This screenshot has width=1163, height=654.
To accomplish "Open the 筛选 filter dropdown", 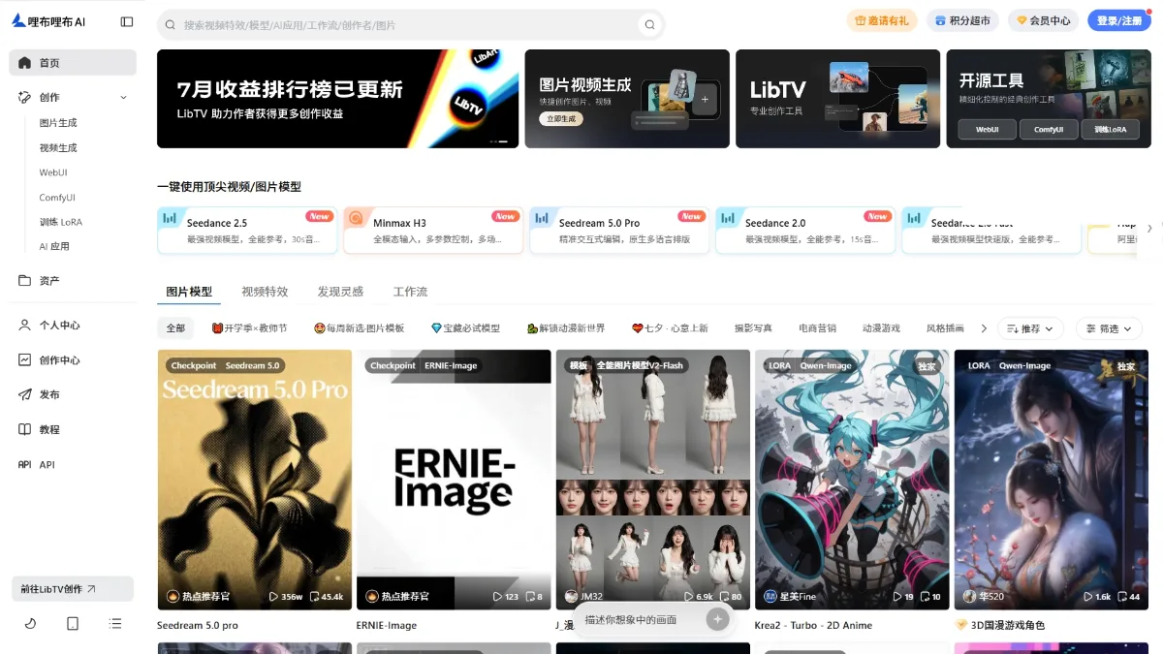I will (1109, 328).
